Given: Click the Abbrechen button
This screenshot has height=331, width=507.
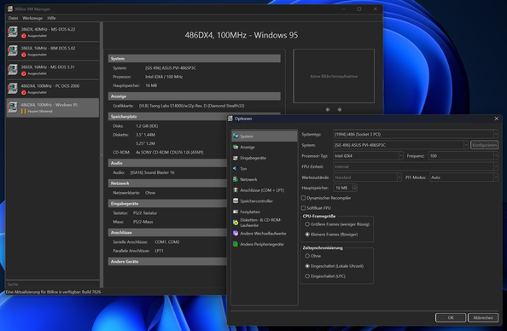Looking at the screenshot, I should click(483, 317).
